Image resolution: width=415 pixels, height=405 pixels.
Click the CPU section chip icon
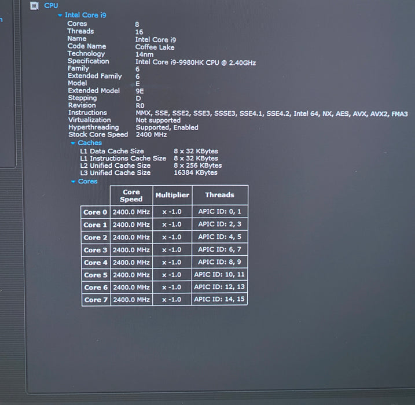[34, 6]
